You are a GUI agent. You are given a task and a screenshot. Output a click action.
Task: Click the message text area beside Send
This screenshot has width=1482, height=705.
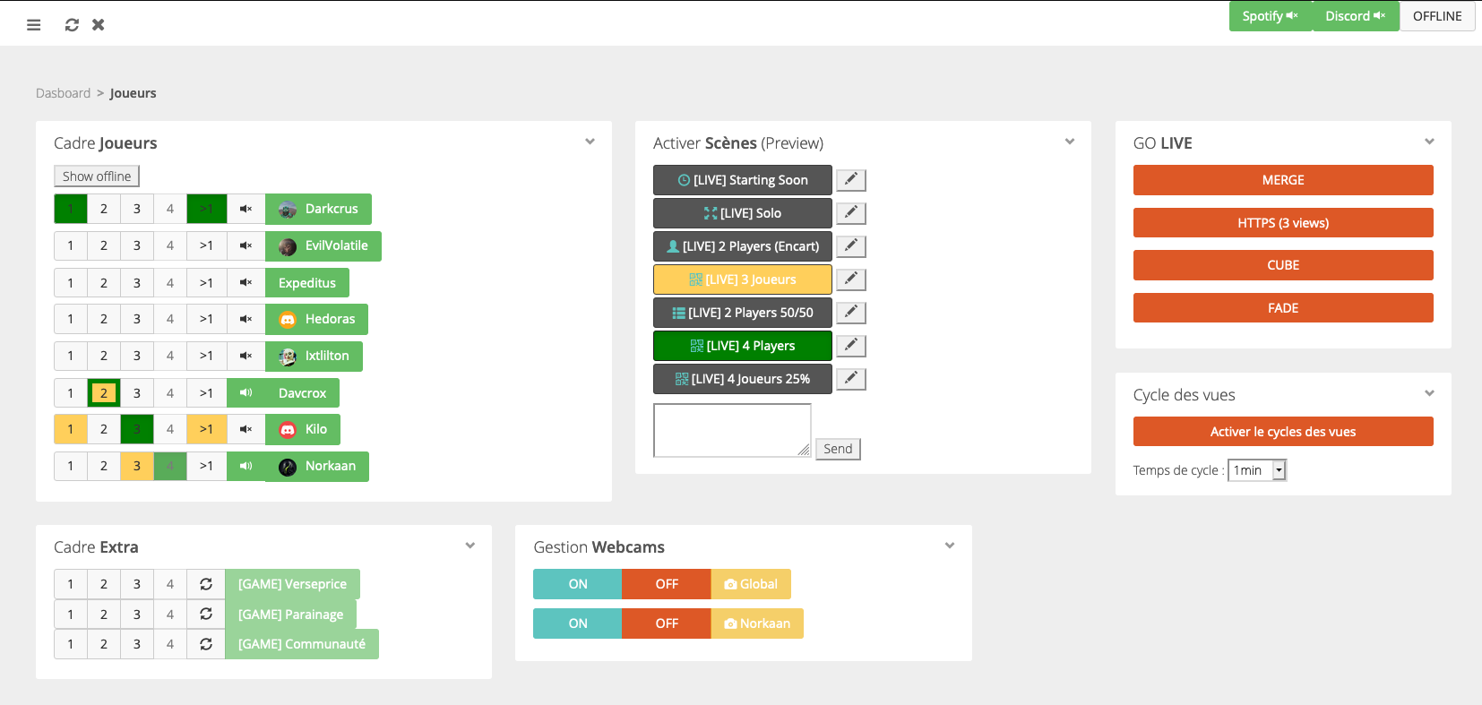(x=731, y=430)
